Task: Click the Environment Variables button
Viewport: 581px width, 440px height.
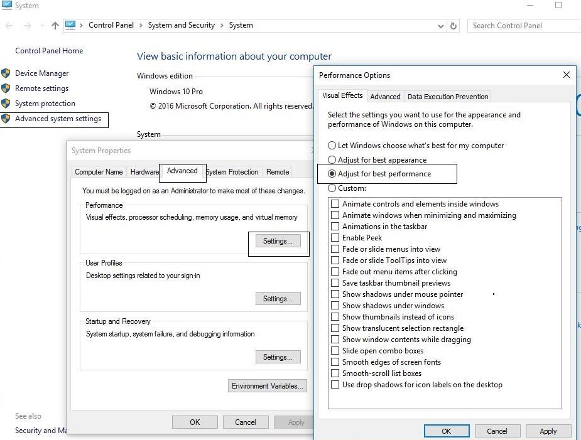Action: tap(268, 386)
